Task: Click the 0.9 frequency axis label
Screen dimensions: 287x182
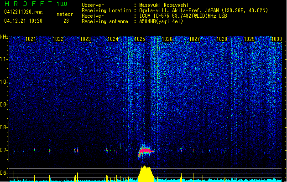Action: pos(4,105)
